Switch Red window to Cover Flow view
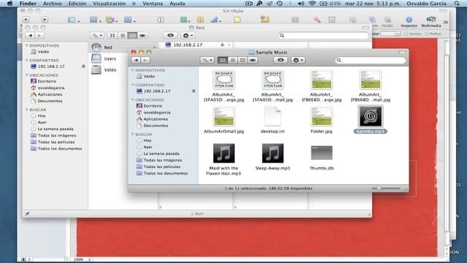467x263 pixels. tap(142, 36)
